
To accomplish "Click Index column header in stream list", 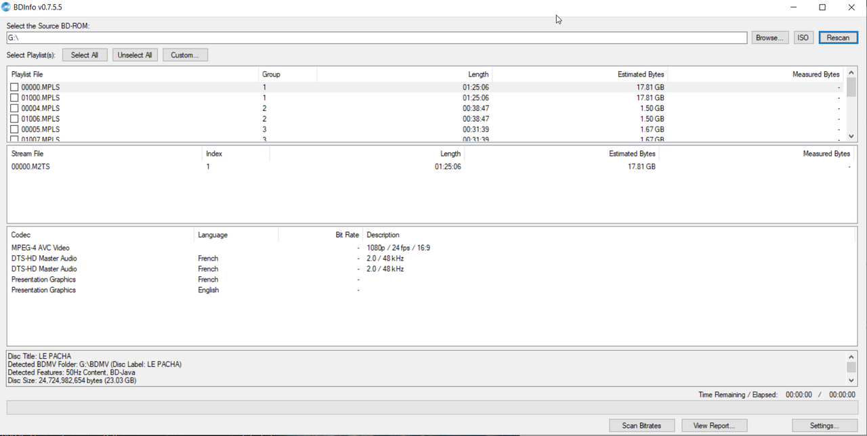I will (235, 154).
